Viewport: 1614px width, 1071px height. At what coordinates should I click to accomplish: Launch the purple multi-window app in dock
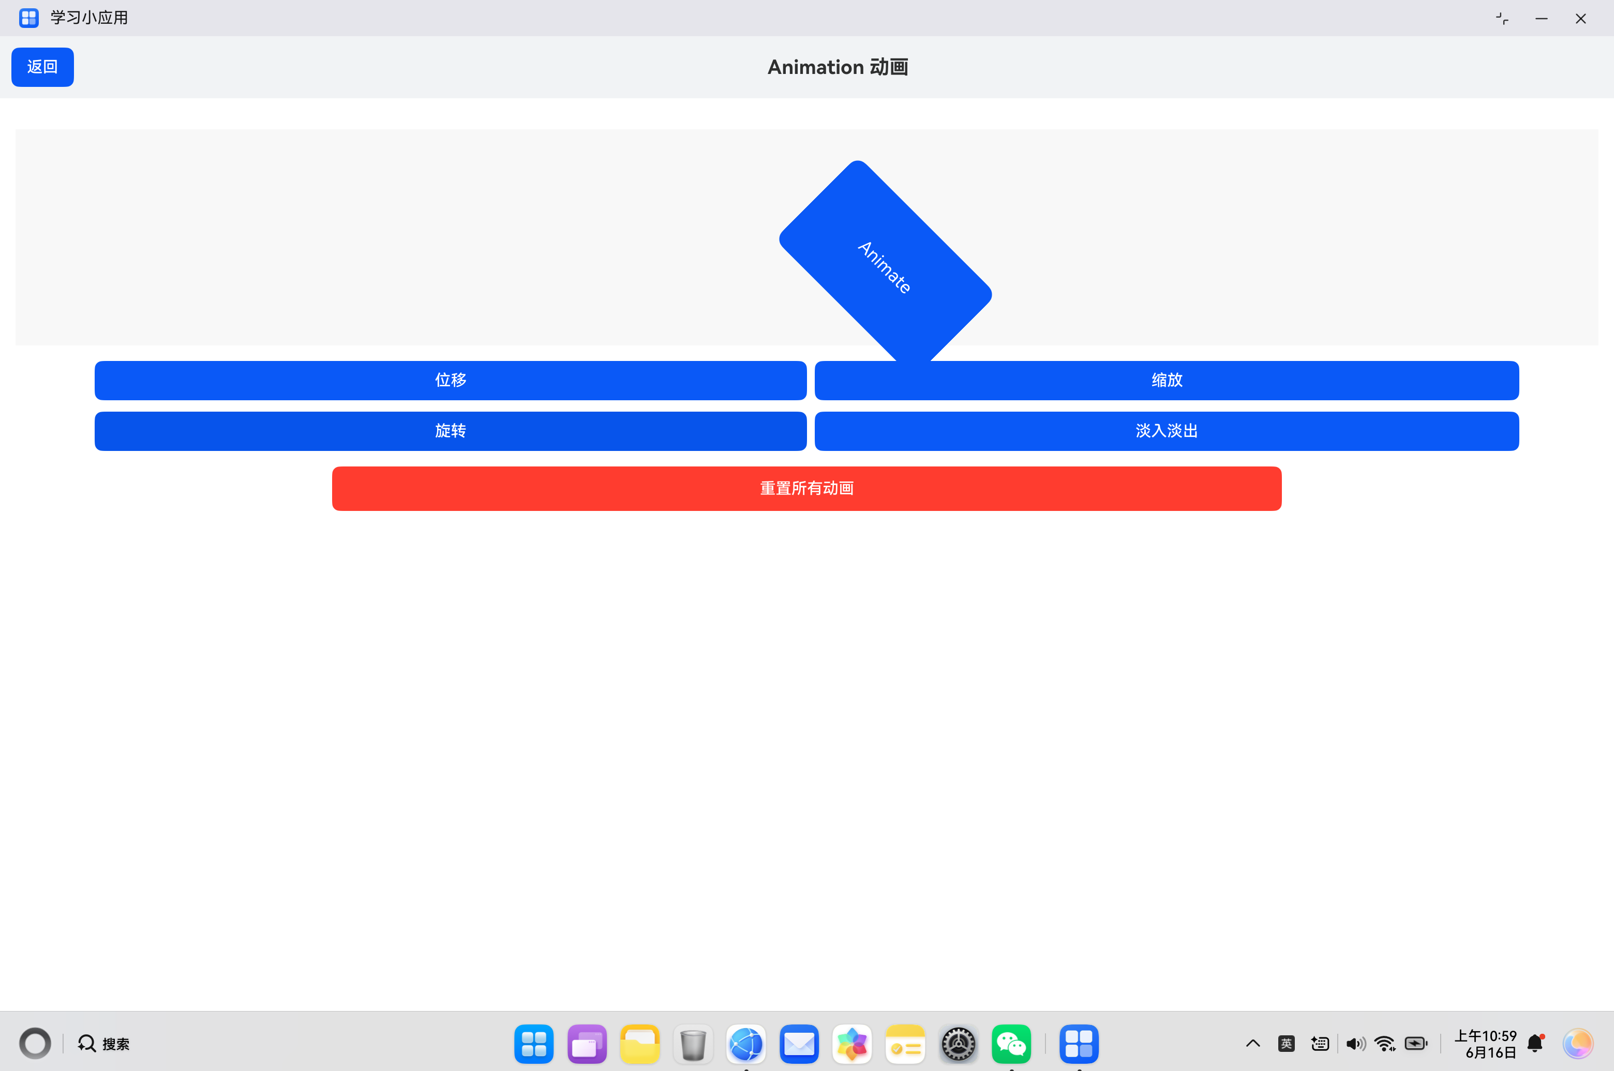587,1044
